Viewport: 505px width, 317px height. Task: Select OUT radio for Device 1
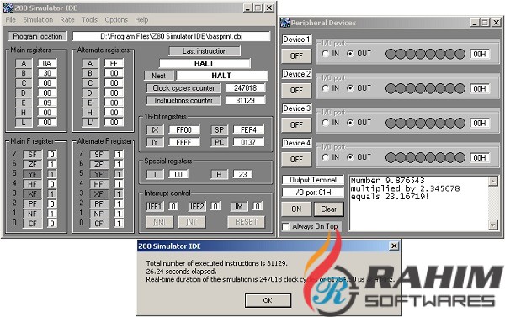click(350, 54)
